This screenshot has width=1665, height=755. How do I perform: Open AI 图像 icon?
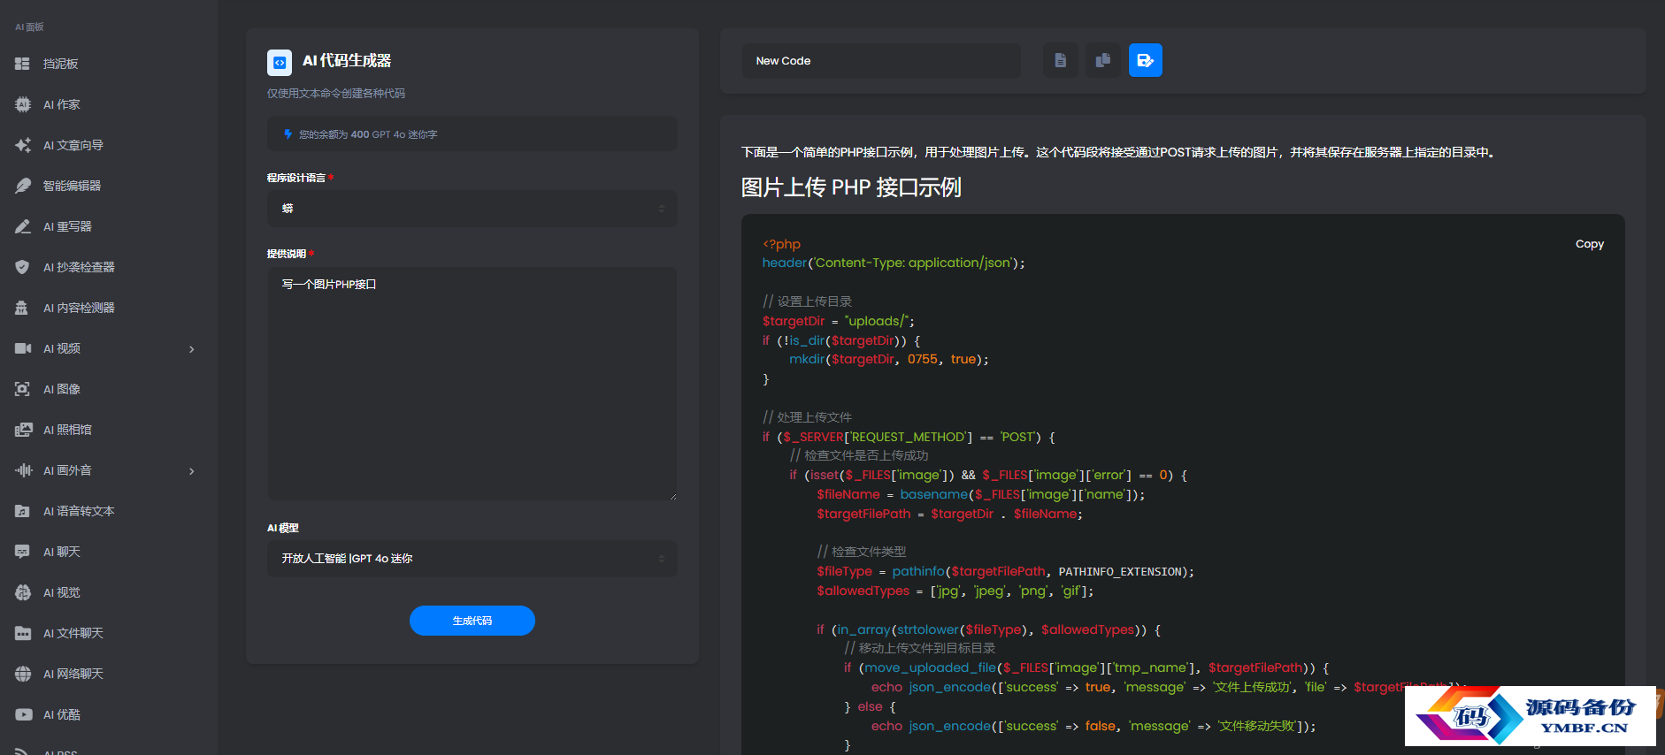(23, 389)
